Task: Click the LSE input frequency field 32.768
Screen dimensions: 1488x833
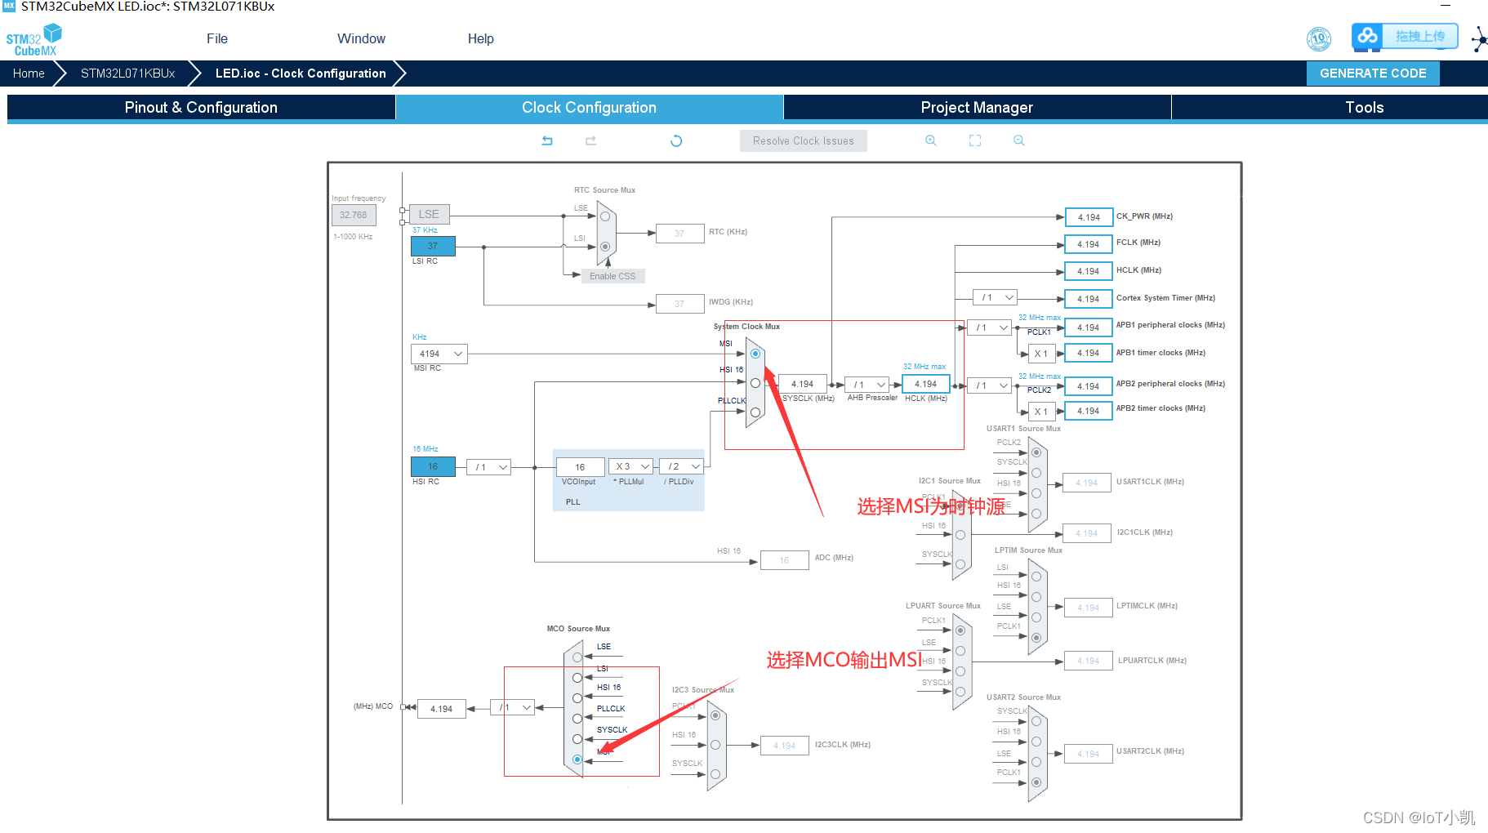Action: tap(354, 215)
